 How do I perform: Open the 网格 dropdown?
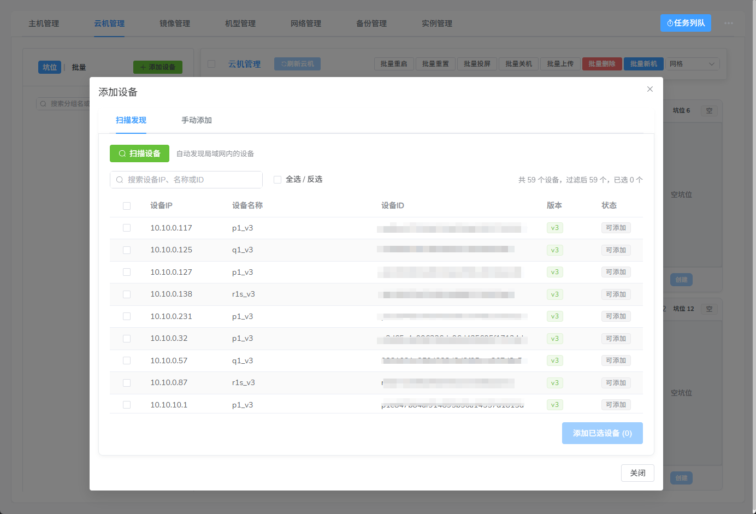coord(692,64)
